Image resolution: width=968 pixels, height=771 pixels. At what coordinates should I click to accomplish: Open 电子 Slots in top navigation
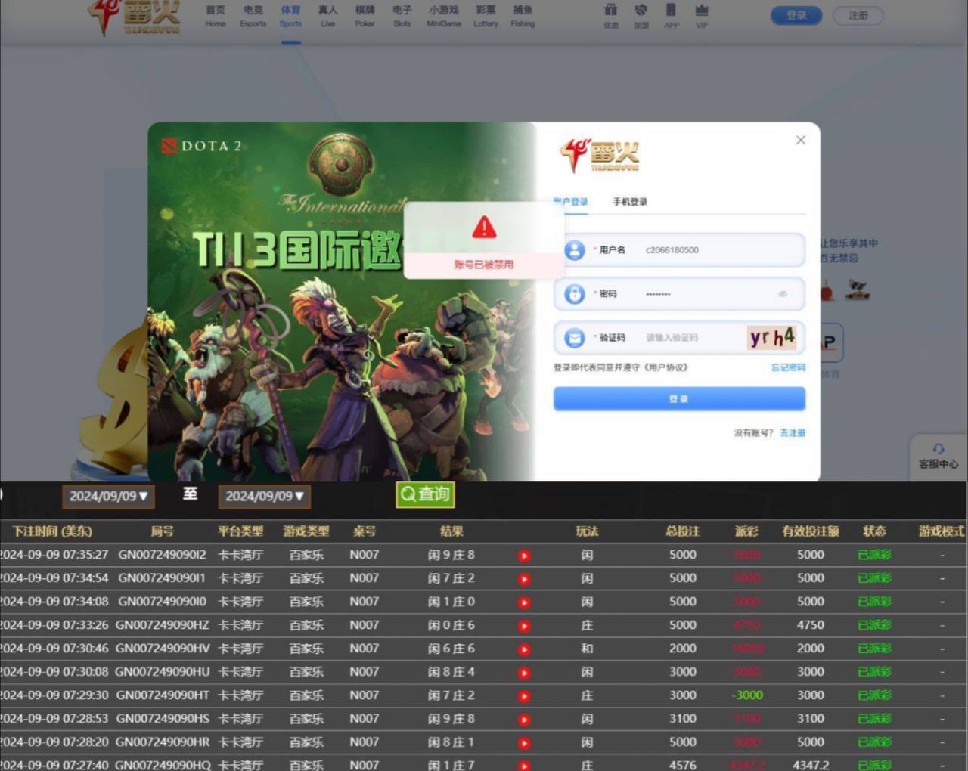coord(402,16)
